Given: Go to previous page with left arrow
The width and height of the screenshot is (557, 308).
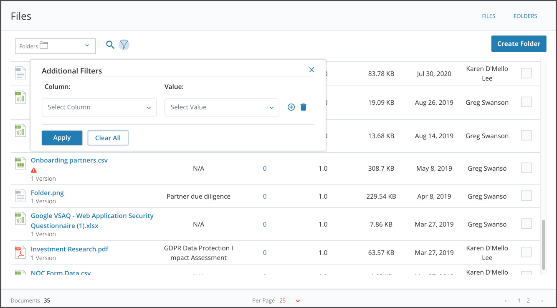Looking at the screenshot, I should (x=507, y=301).
